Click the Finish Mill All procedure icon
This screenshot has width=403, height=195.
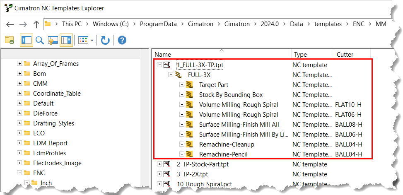point(189,125)
